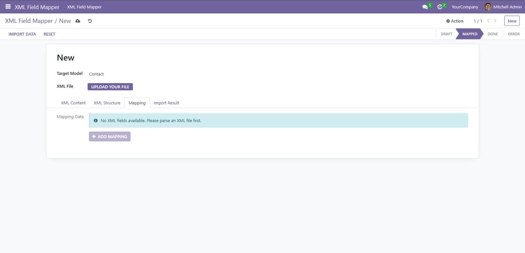Discard changes with the undo arrow icon

point(90,21)
